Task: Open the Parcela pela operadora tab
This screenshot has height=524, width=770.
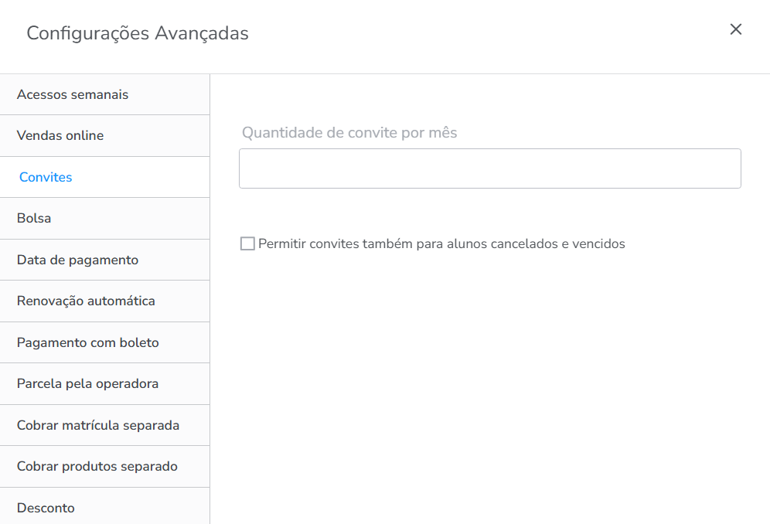Action: coord(87,383)
